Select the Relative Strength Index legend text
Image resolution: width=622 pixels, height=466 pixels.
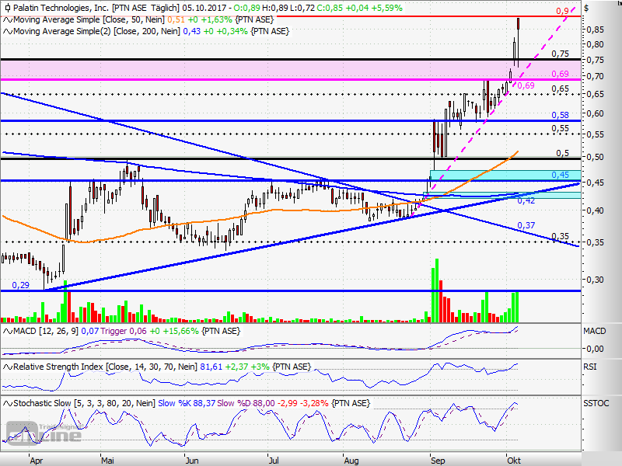(105, 367)
